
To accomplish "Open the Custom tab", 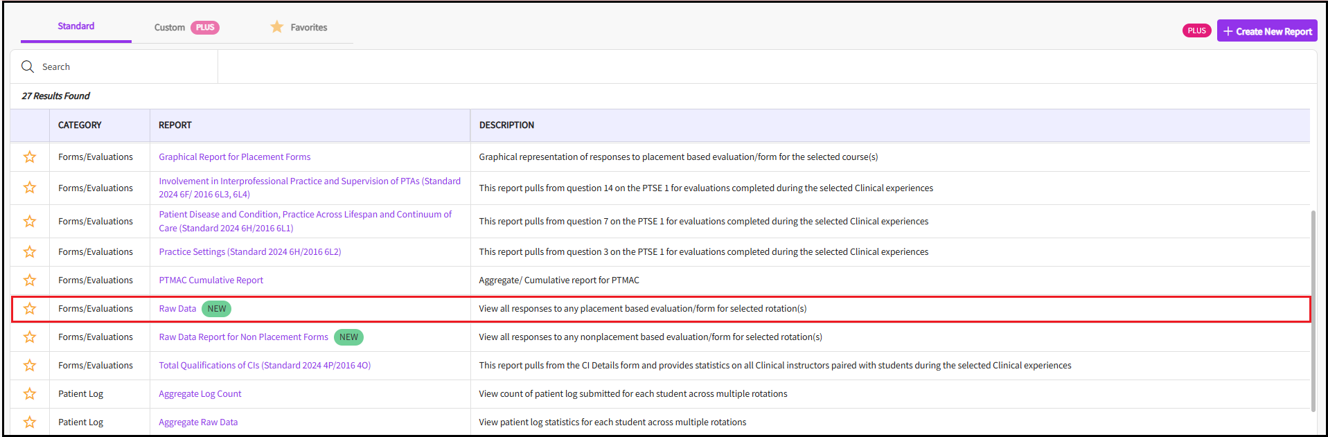I will pyautogui.click(x=170, y=28).
